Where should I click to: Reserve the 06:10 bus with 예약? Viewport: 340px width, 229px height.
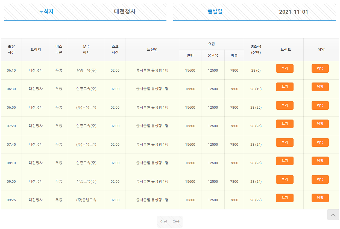320,68
